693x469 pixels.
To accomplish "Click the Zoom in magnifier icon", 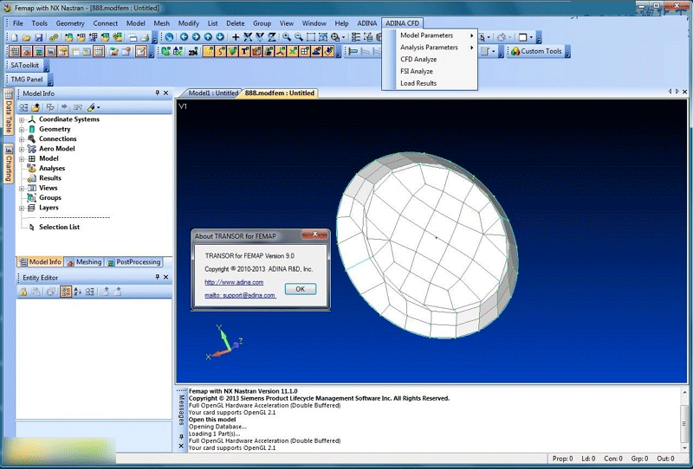I will (x=287, y=37).
